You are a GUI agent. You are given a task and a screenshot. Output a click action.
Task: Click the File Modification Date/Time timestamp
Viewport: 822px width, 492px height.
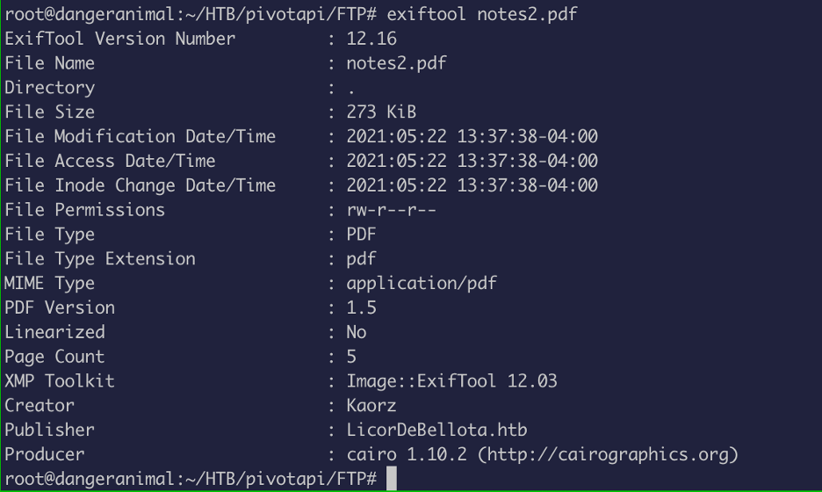point(472,136)
